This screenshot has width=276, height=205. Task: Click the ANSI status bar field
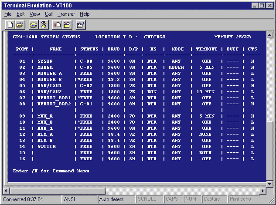click(x=80, y=199)
